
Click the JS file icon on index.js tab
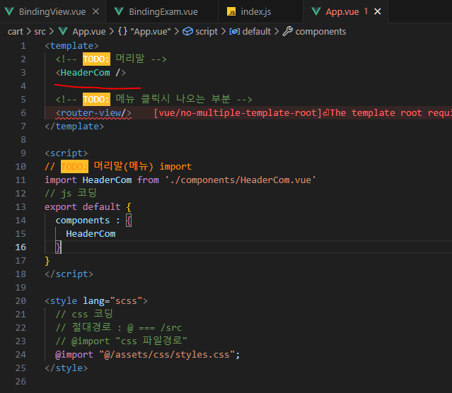tap(231, 11)
